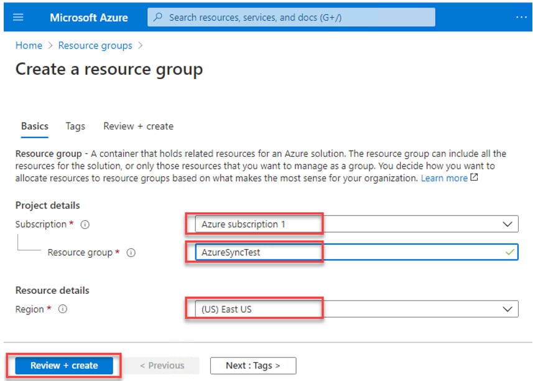The width and height of the screenshot is (533, 381).
Task: Click the Subscription field label
Action: click(41, 224)
